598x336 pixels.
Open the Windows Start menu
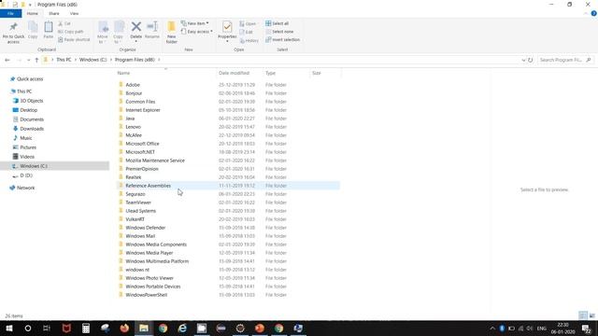(8, 328)
